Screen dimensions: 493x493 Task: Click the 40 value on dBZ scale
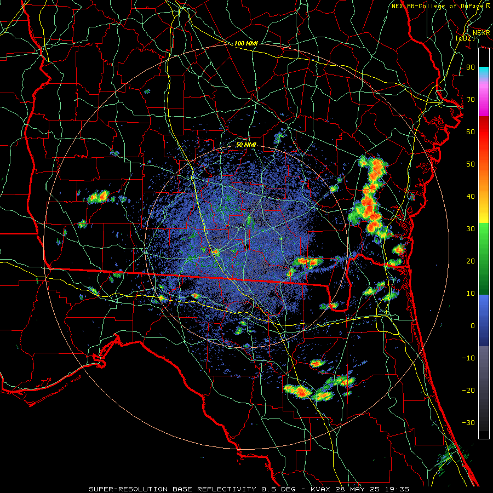(471, 197)
